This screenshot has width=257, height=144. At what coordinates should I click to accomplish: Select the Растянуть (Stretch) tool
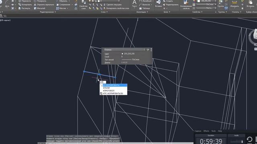[24, 8]
